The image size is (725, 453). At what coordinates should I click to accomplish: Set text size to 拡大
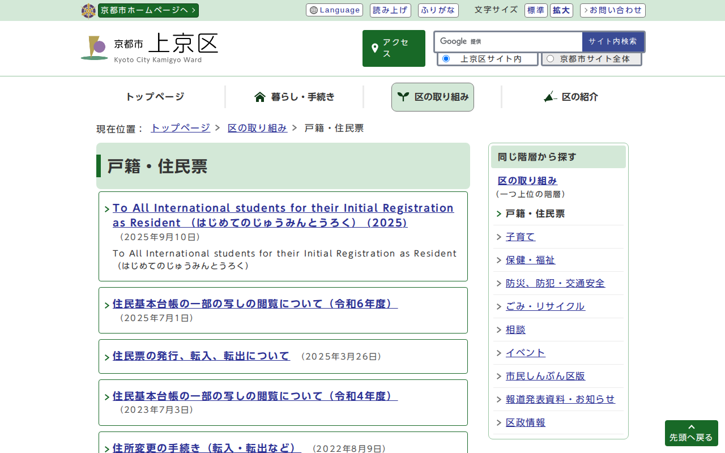(561, 10)
